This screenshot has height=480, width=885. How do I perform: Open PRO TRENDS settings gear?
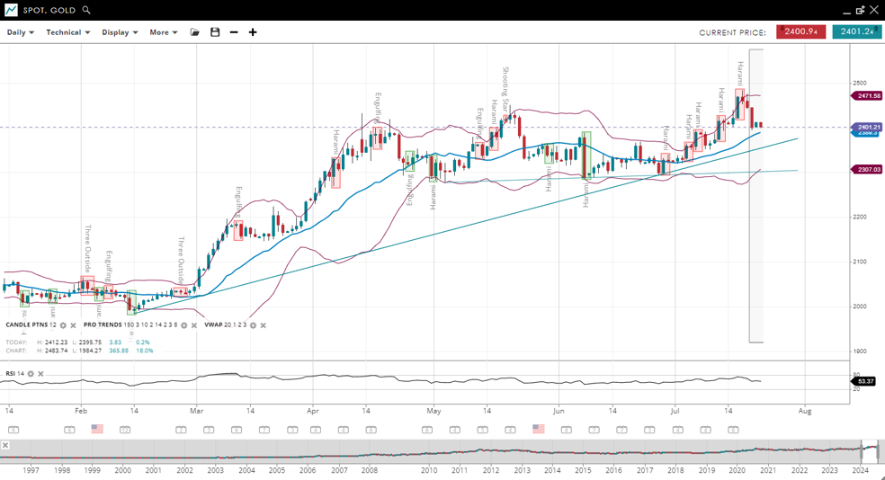pyautogui.click(x=184, y=325)
